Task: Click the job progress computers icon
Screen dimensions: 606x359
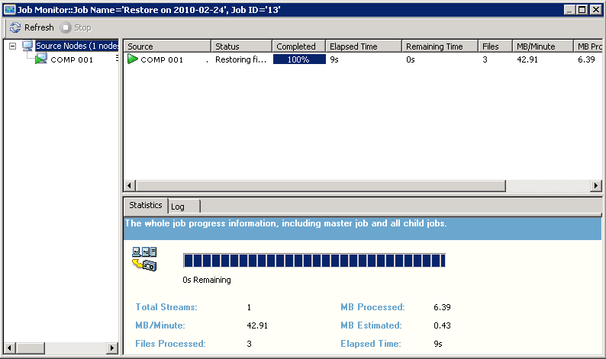Action: [144, 259]
